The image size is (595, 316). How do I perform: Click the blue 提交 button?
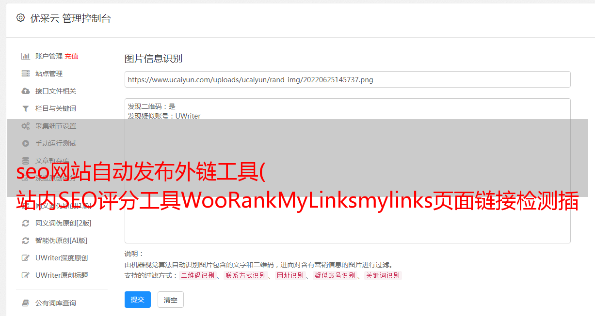pos(138,300)
